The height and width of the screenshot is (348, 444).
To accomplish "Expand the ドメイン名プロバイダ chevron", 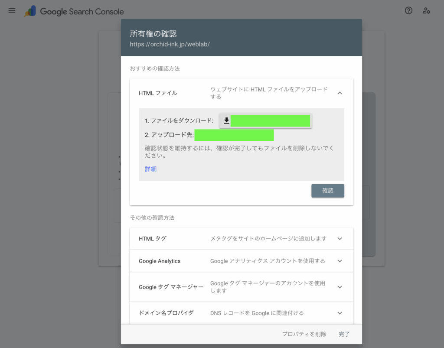I will [340, 313].
